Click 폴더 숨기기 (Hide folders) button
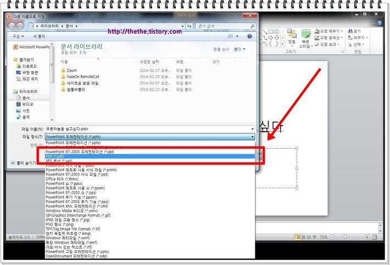390x265 pixels. 24,163
